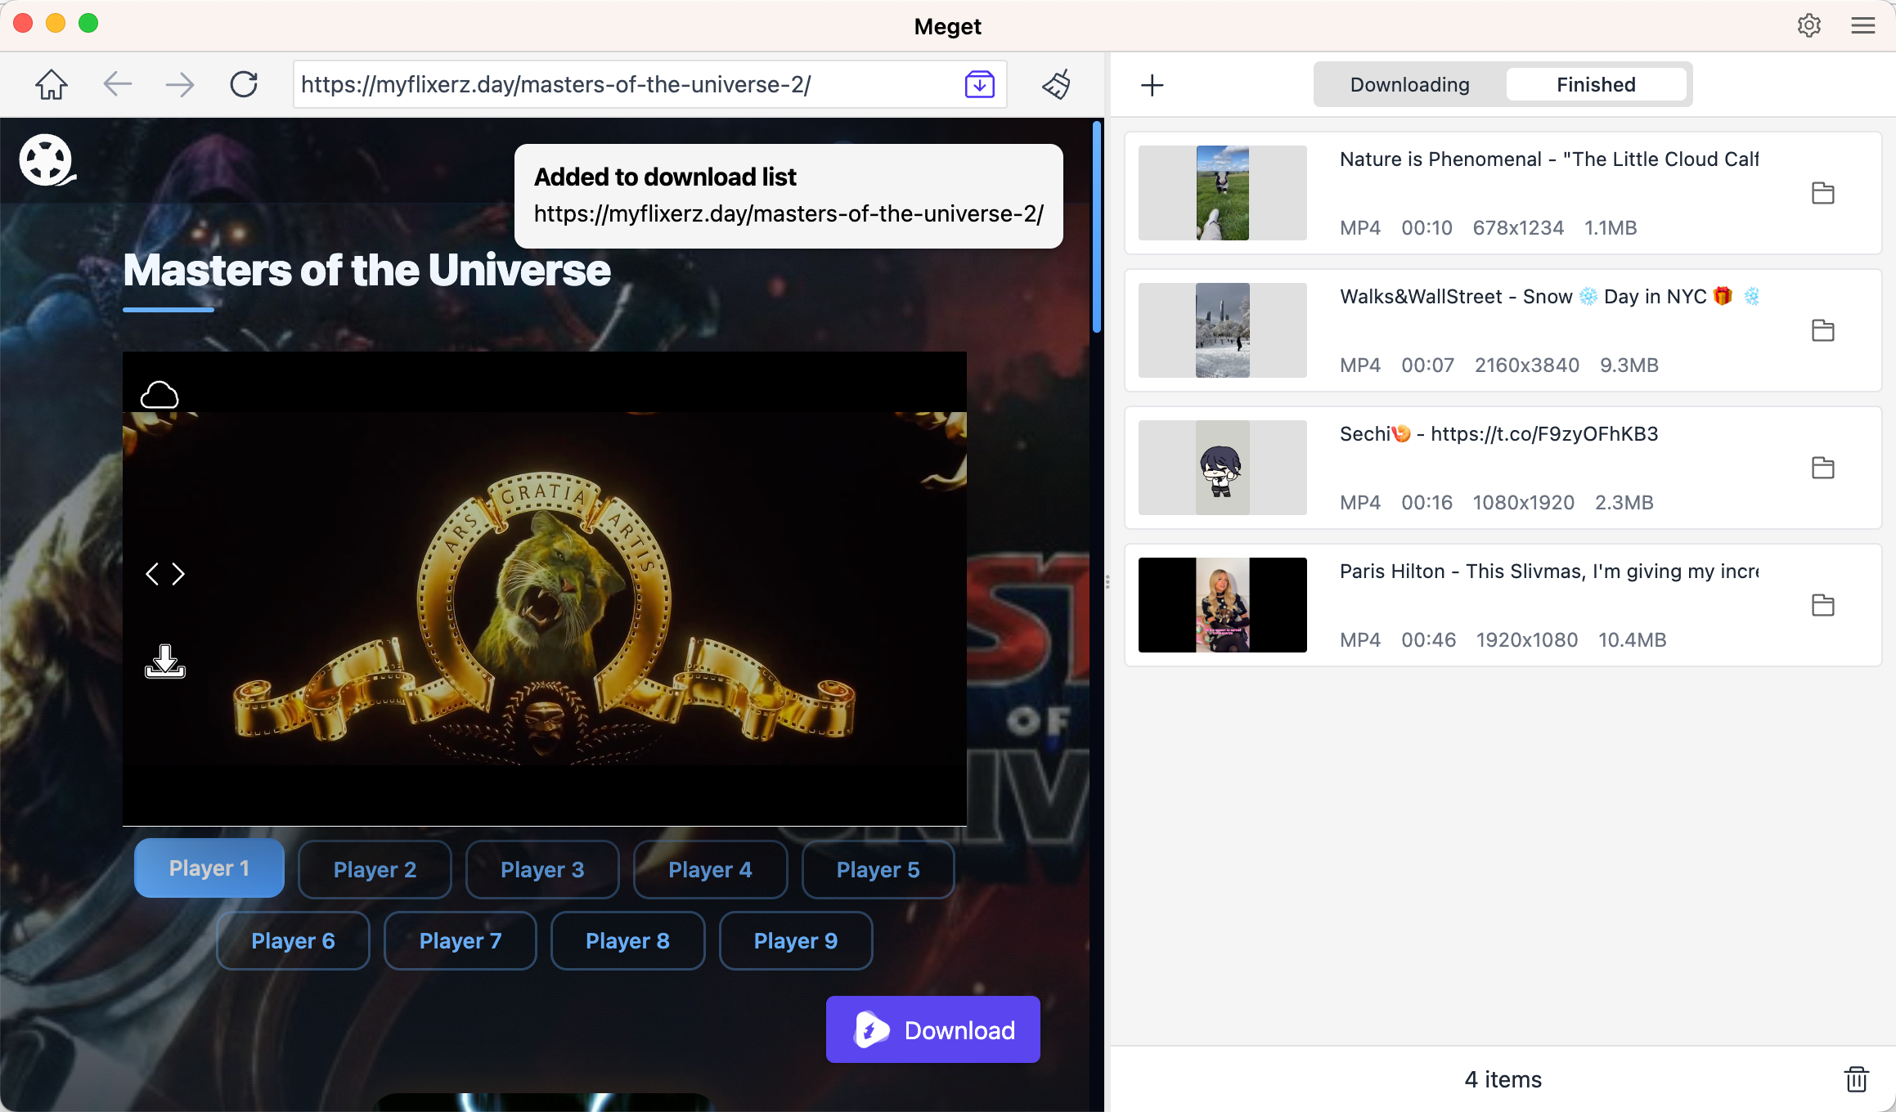Screen dimensions: 1896x1112
Task: Click the download icon in the address bar
Action: pos(979,84)
